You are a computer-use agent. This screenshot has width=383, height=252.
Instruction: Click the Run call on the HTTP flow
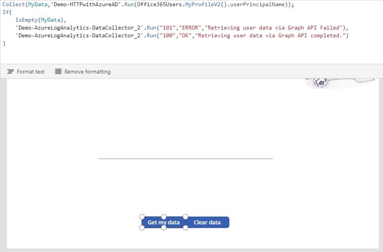(x=129, y=4)
